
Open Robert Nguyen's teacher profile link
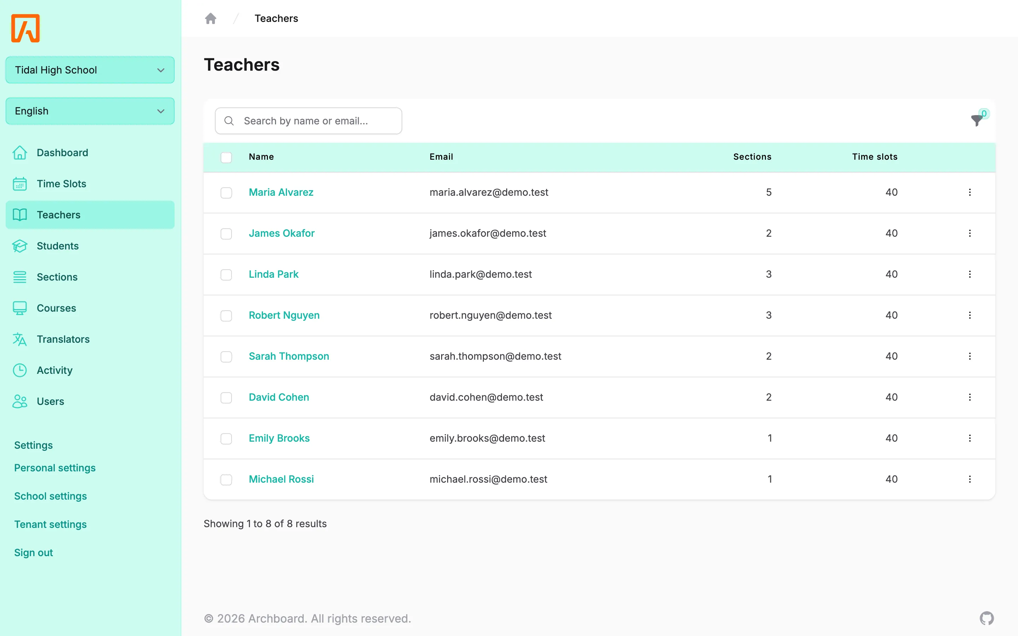point(284,315)
